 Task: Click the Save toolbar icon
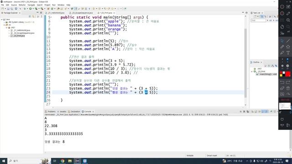[8, 9]
